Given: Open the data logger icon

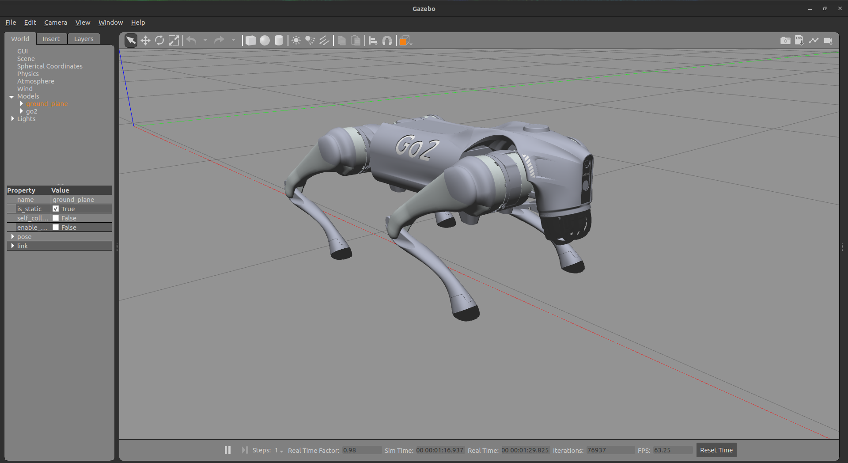Looking at the screenshot, I should pos(799,41).
